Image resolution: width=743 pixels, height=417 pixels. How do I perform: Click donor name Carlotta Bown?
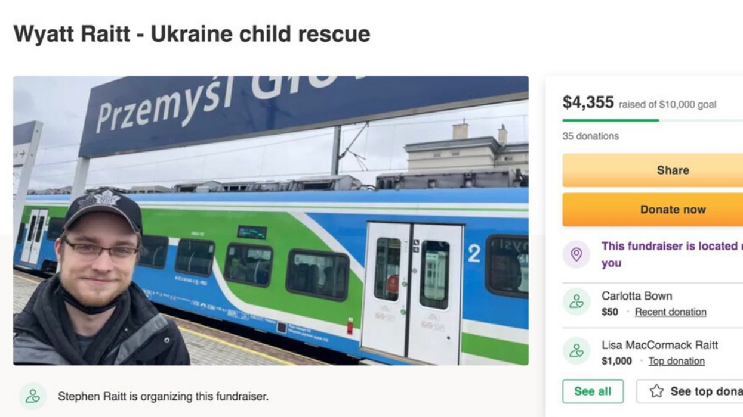[x=636, y=296]
